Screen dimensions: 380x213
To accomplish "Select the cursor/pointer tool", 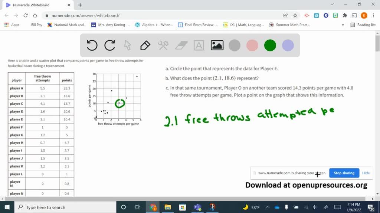I will click(127, 45).
